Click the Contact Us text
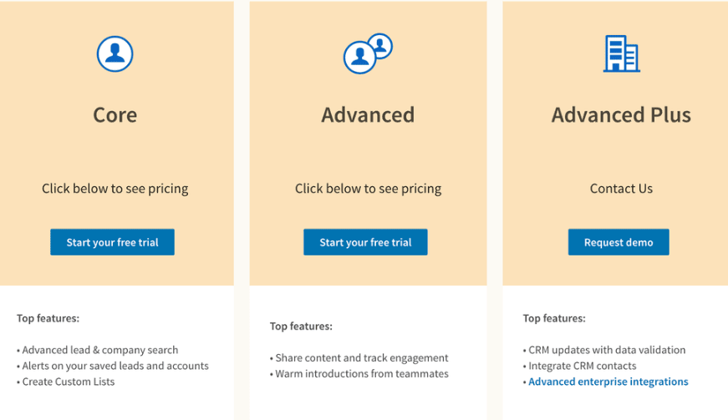 (621, 189)
